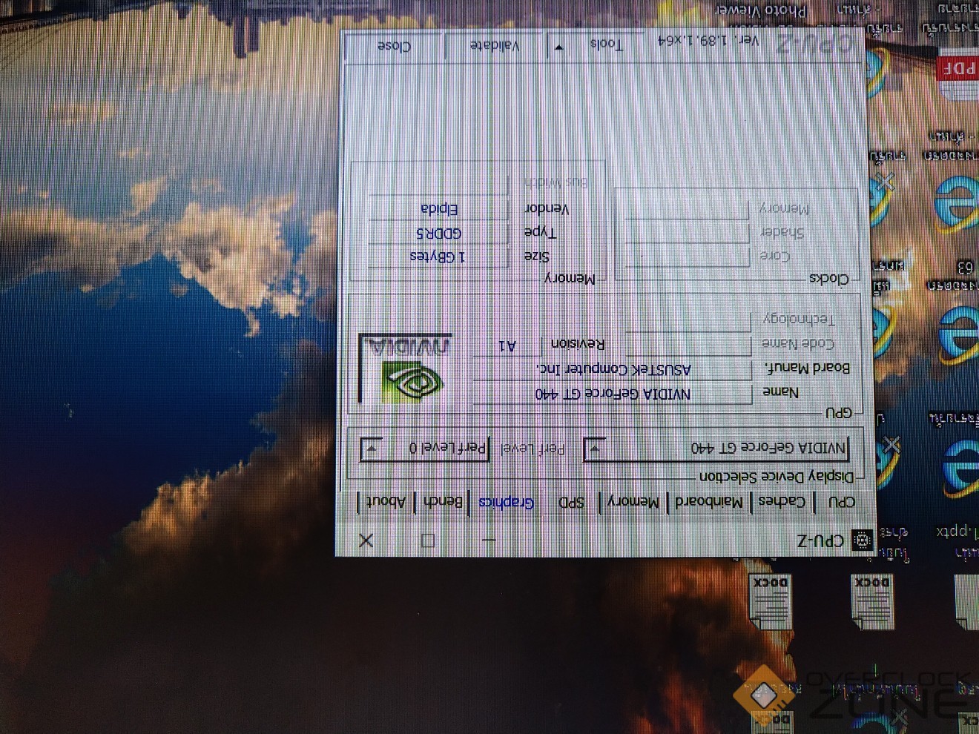This screenshot has height=734, width=979.
Task: Click the Tools button
Action: [x=606, y=45]
